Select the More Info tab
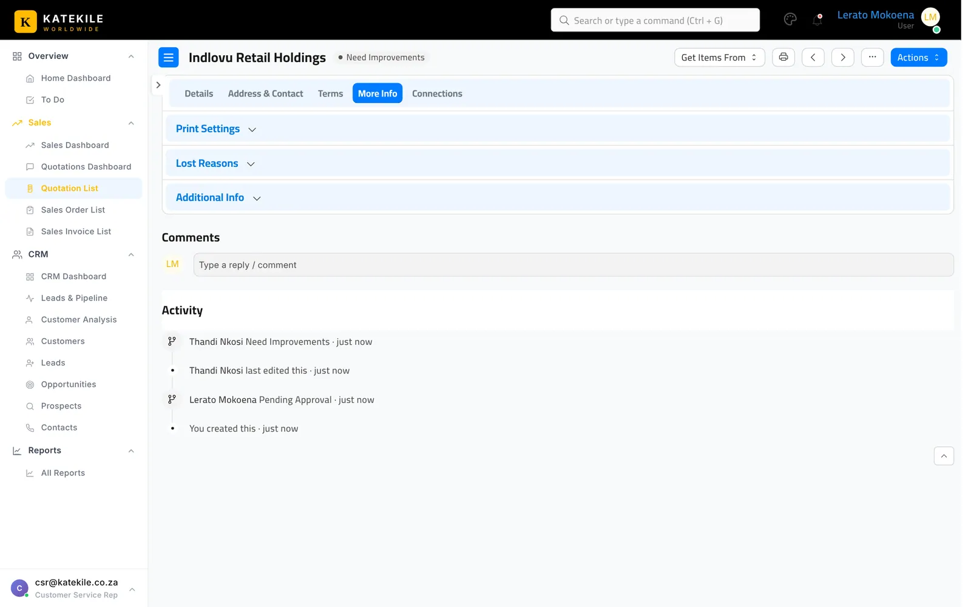This screenshot has width=971, height=607. 377,93
